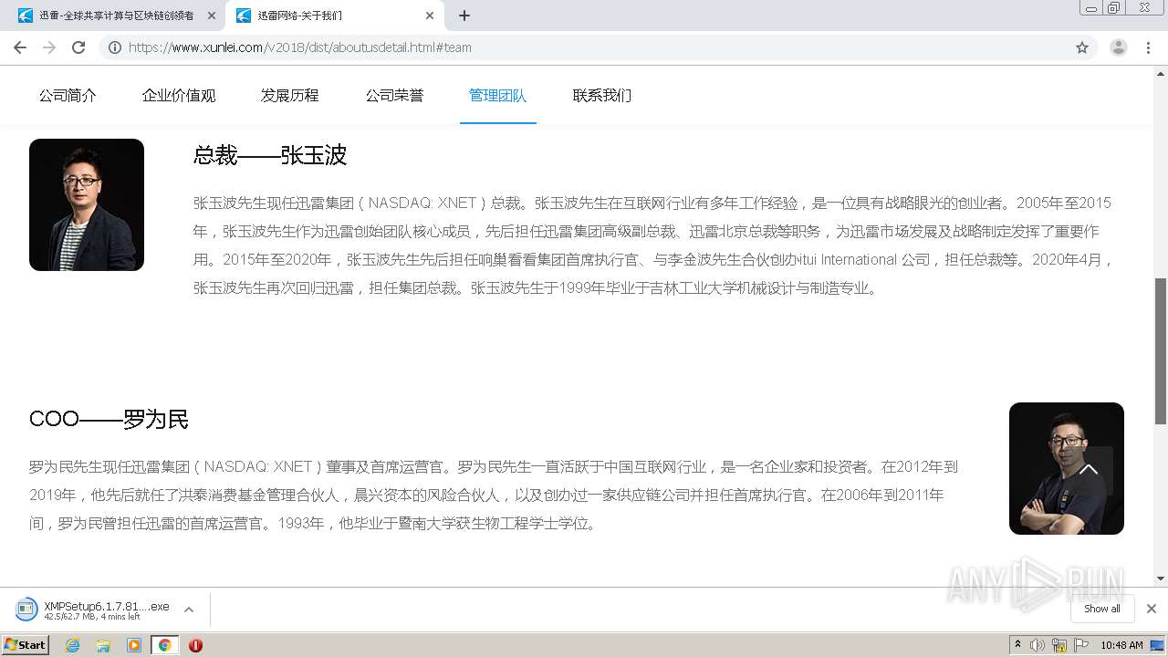This screenshot has width=1168, height=657.
Task: Click the Chrome taskbar button
Action: click(x=164, y=645)
